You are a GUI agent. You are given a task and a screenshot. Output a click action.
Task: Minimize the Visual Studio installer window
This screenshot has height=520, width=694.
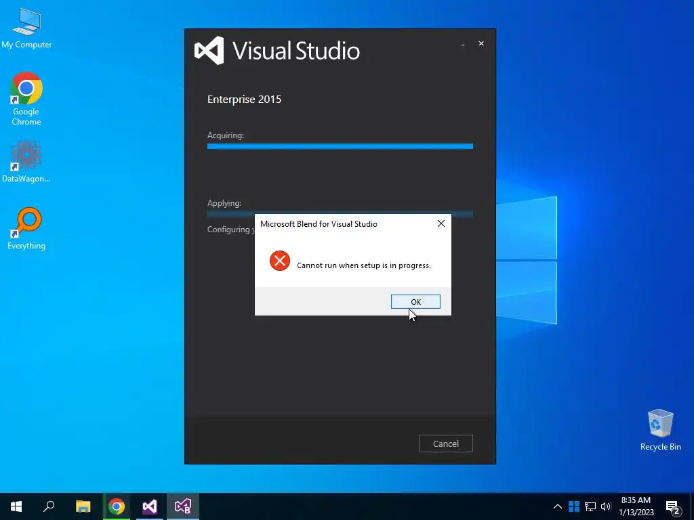(463, 44)
